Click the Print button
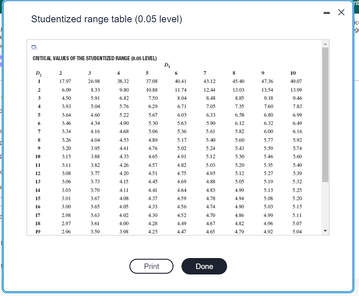 click(x=151, y=266)
